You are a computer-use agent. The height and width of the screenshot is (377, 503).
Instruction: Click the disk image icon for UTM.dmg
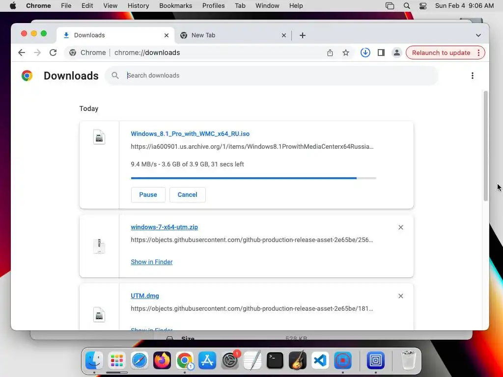[x=99, y=315]
